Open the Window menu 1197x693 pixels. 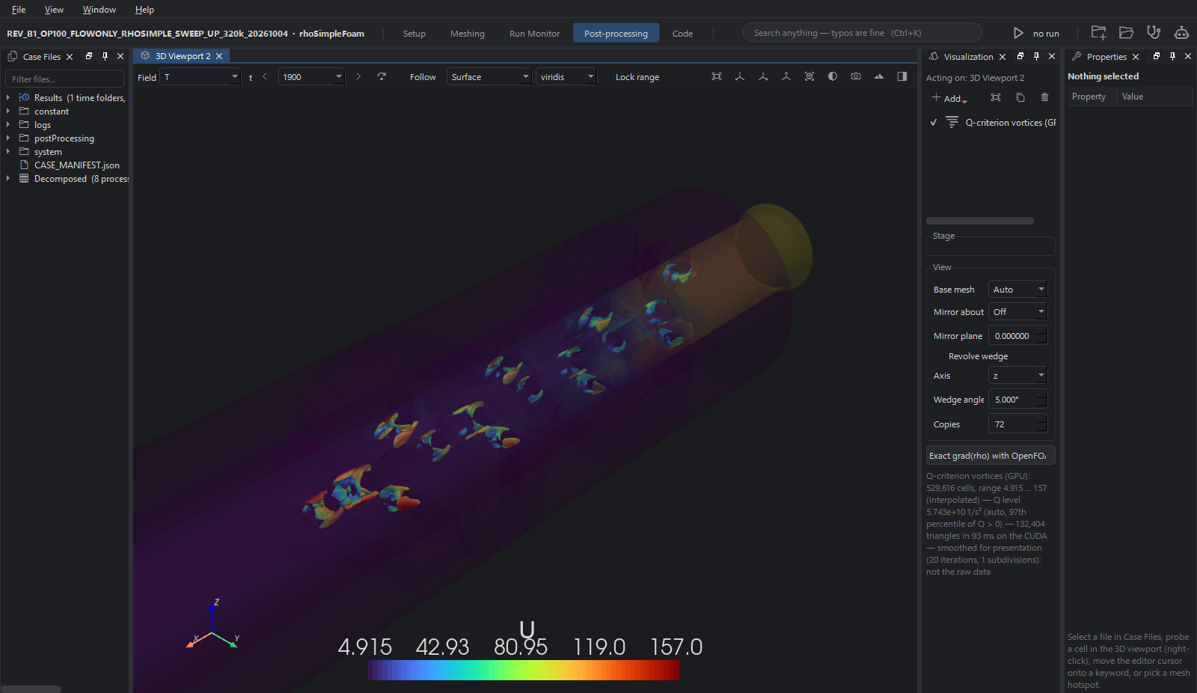point(99,10)
